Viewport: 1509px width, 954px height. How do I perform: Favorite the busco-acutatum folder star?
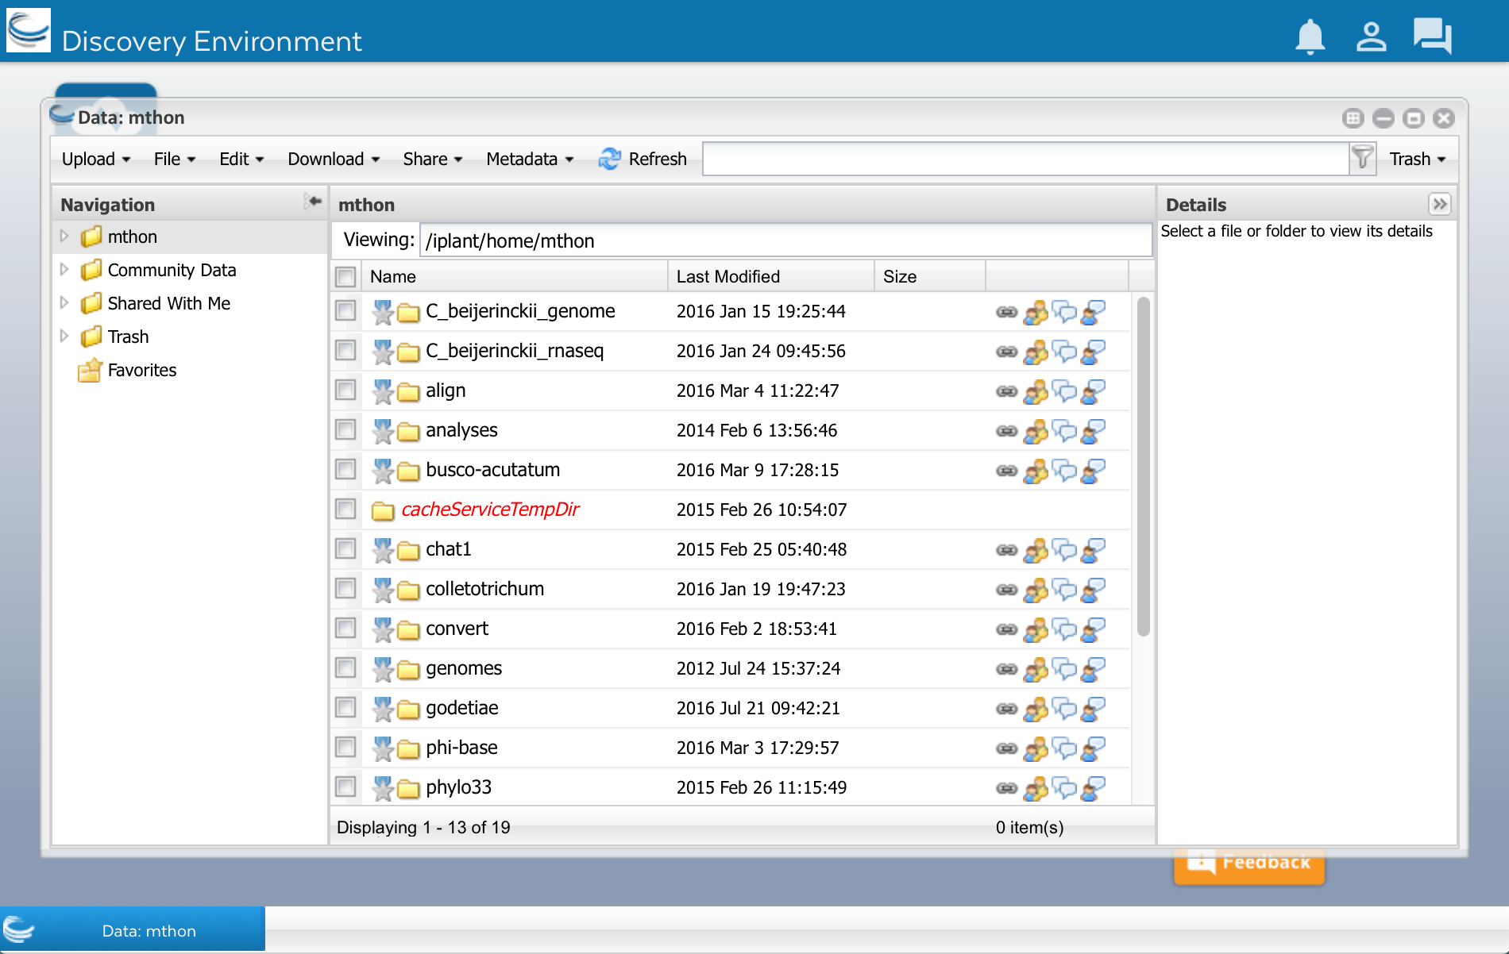click(383, 471)
